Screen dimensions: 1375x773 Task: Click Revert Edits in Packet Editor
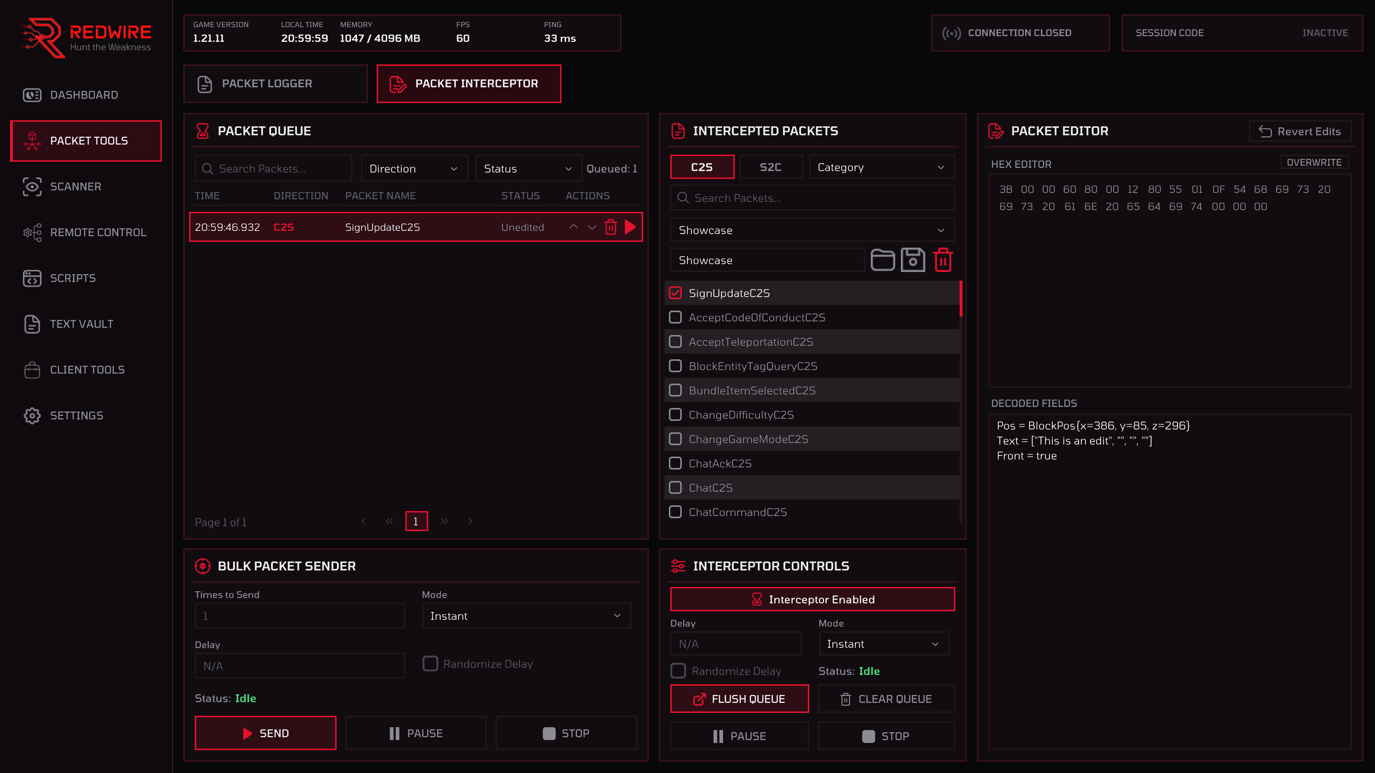coord(1300,131)
